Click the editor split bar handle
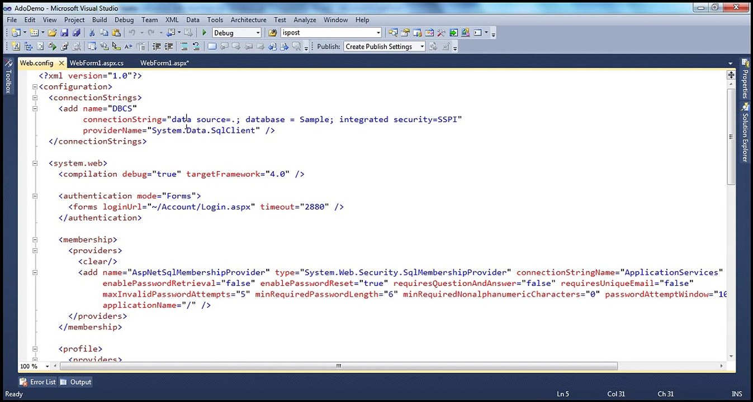Image resolution: width=753 pixels, height=402 pixels. (x=731, y=75)
